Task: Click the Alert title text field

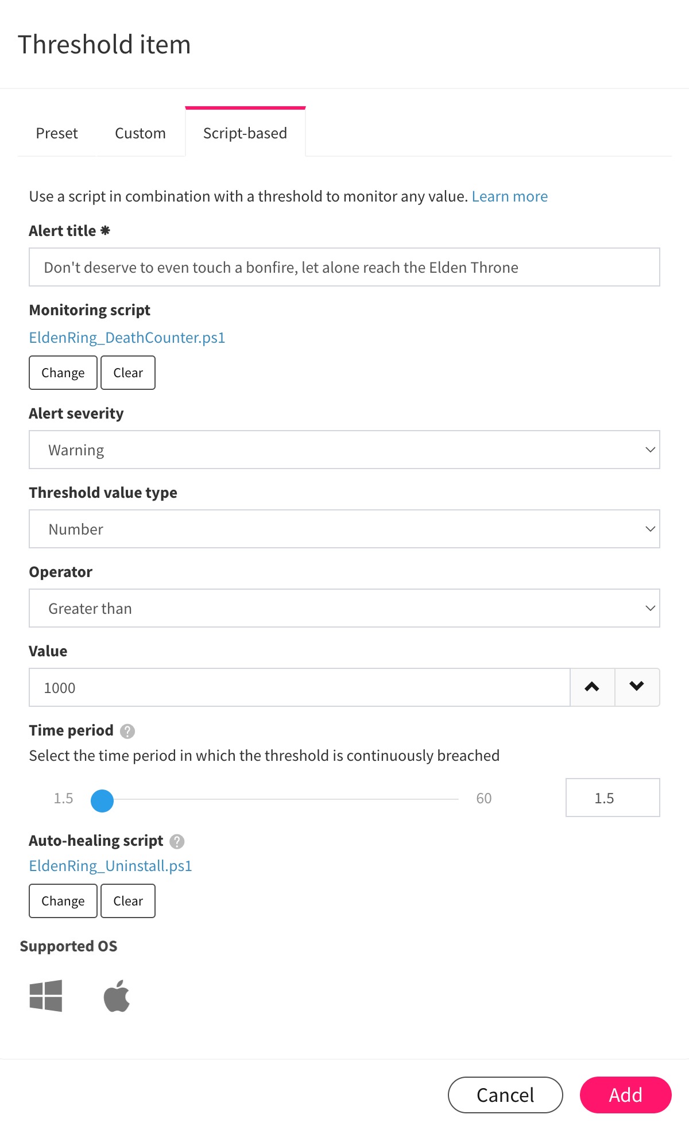Action: click(x=344, y=267)
